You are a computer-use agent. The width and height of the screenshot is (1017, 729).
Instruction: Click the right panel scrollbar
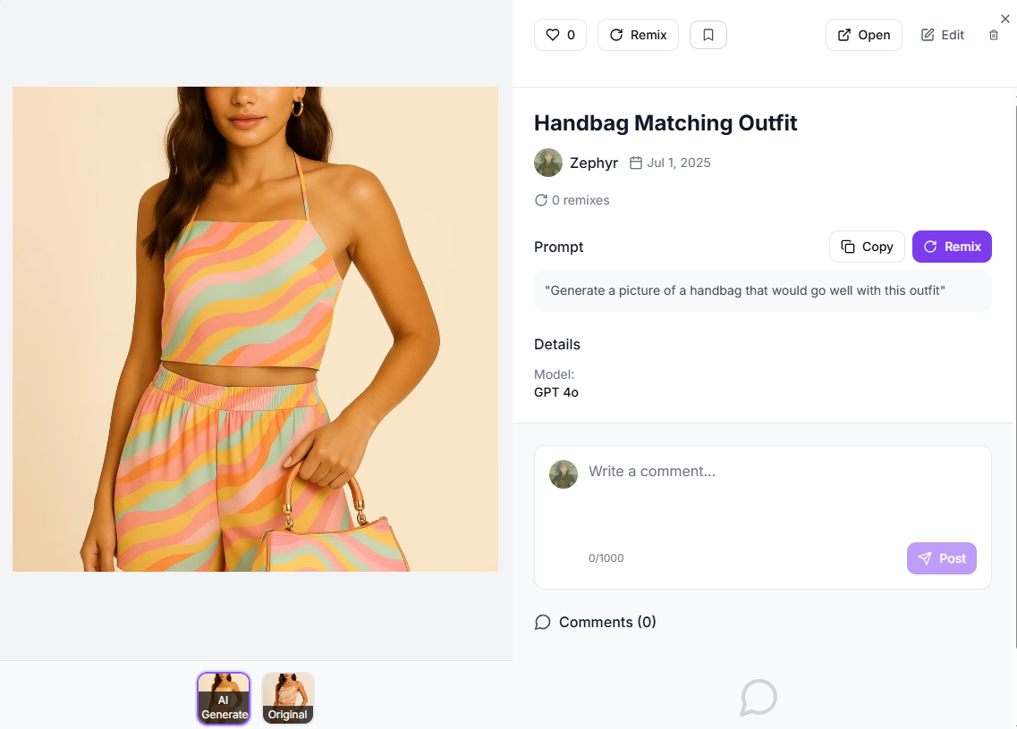(1014, 373)
